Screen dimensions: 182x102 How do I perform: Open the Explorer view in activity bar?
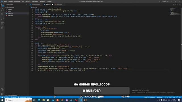[2, 5]
